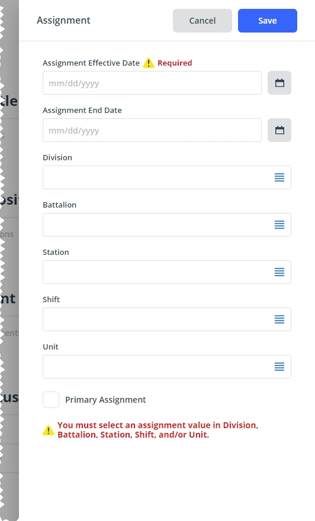Open the Unit list icon
Viewport: 315px width, 521px height.
click(x=279, y=367)
